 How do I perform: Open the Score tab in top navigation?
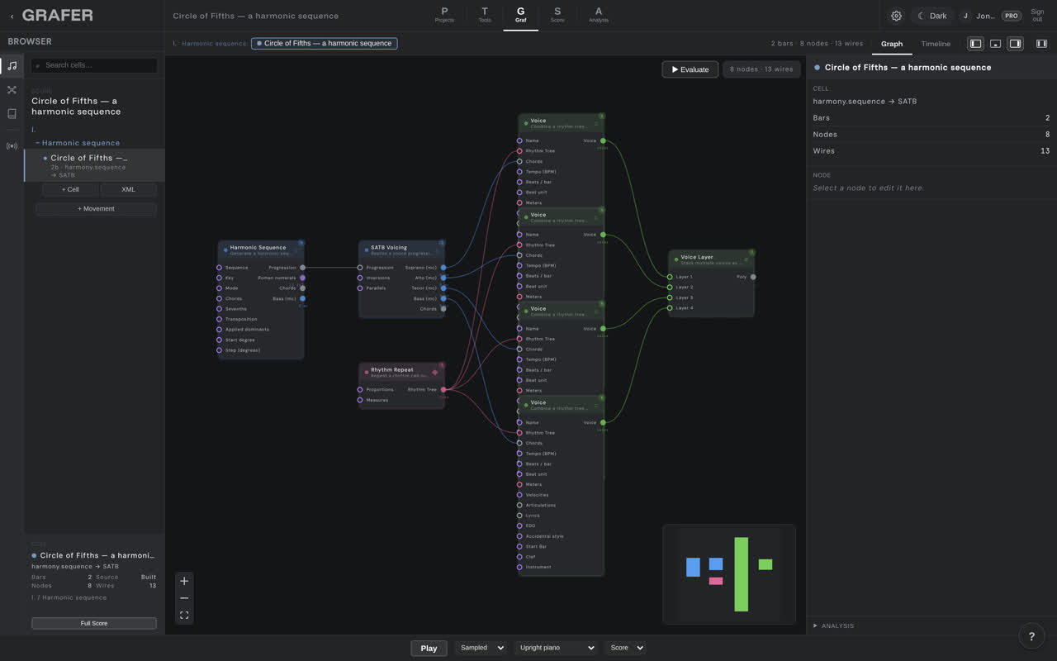coord(557,15)
